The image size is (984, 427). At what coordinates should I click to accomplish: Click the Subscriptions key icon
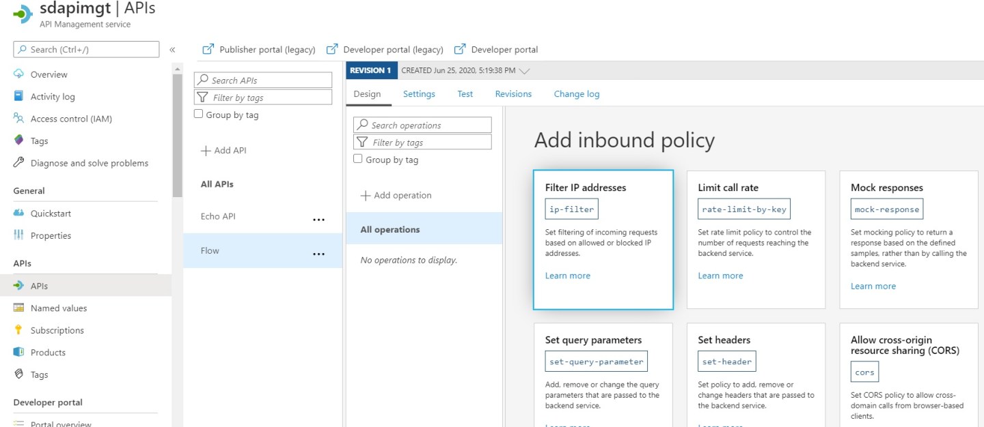18,330
